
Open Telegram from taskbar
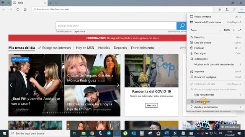pyautogui.click(x=109, y=134)
